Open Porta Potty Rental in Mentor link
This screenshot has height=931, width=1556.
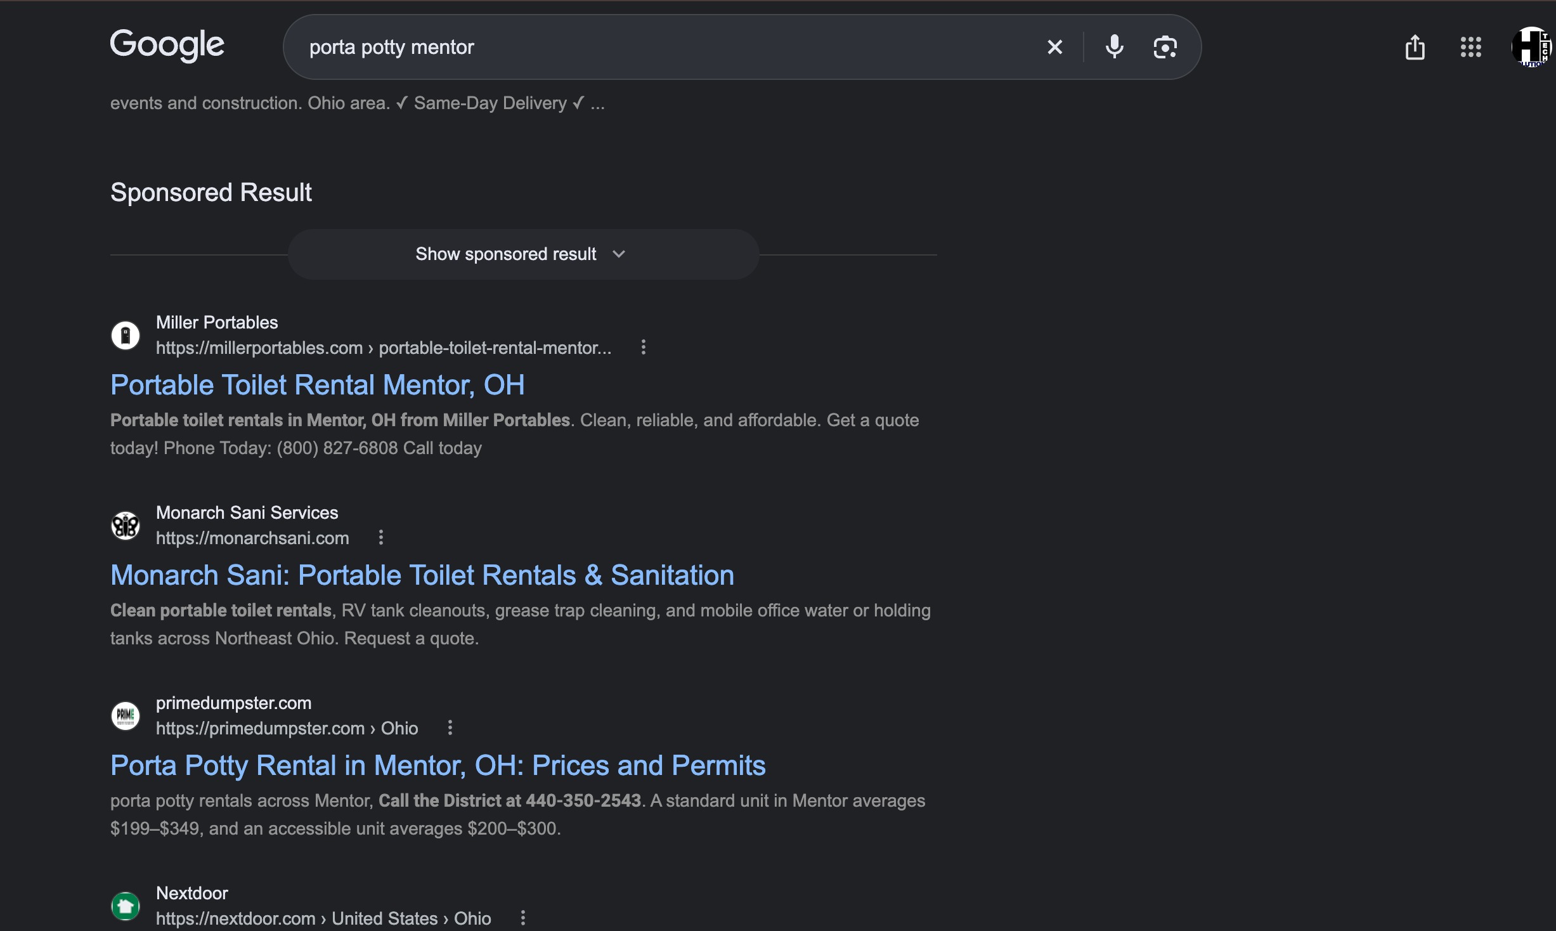(x=438, y=765)
